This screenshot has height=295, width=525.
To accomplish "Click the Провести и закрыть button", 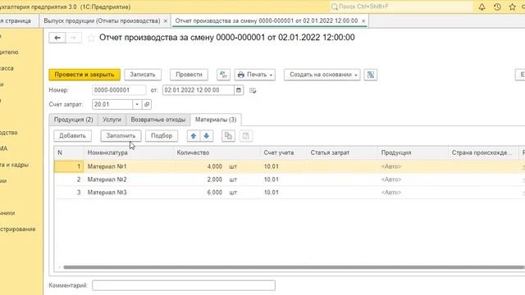I will (84, 75).
